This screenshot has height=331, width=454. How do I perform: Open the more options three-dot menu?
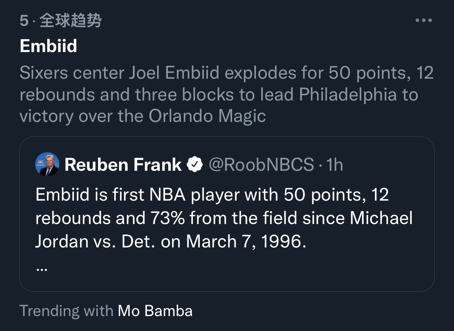423,21
